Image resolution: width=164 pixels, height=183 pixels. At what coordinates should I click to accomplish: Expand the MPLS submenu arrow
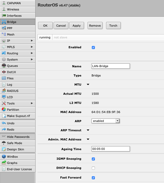32,47
